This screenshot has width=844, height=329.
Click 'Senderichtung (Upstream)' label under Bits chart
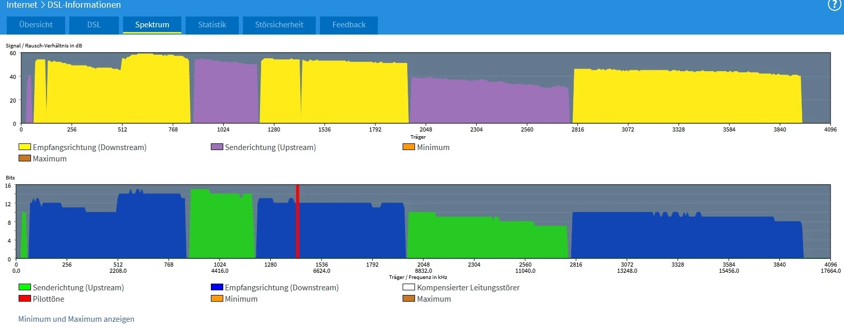pyautogui.click(x=78, y=288)
